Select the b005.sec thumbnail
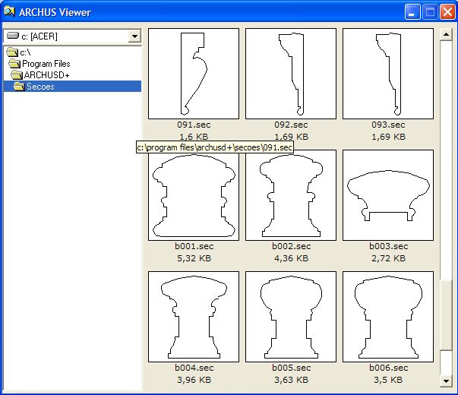458x395 pixels. pos(291,317)
